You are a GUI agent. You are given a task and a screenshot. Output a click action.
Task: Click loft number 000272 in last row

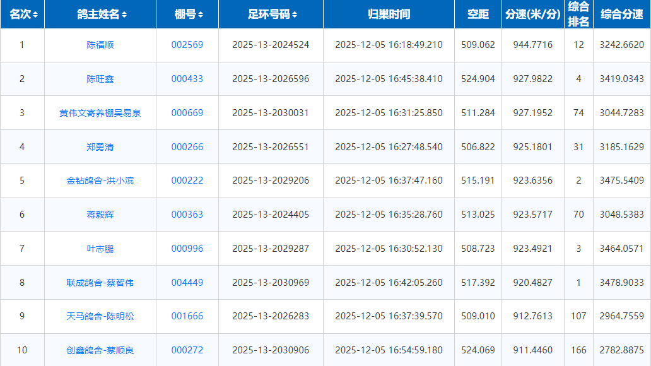(x=187, y=350)
